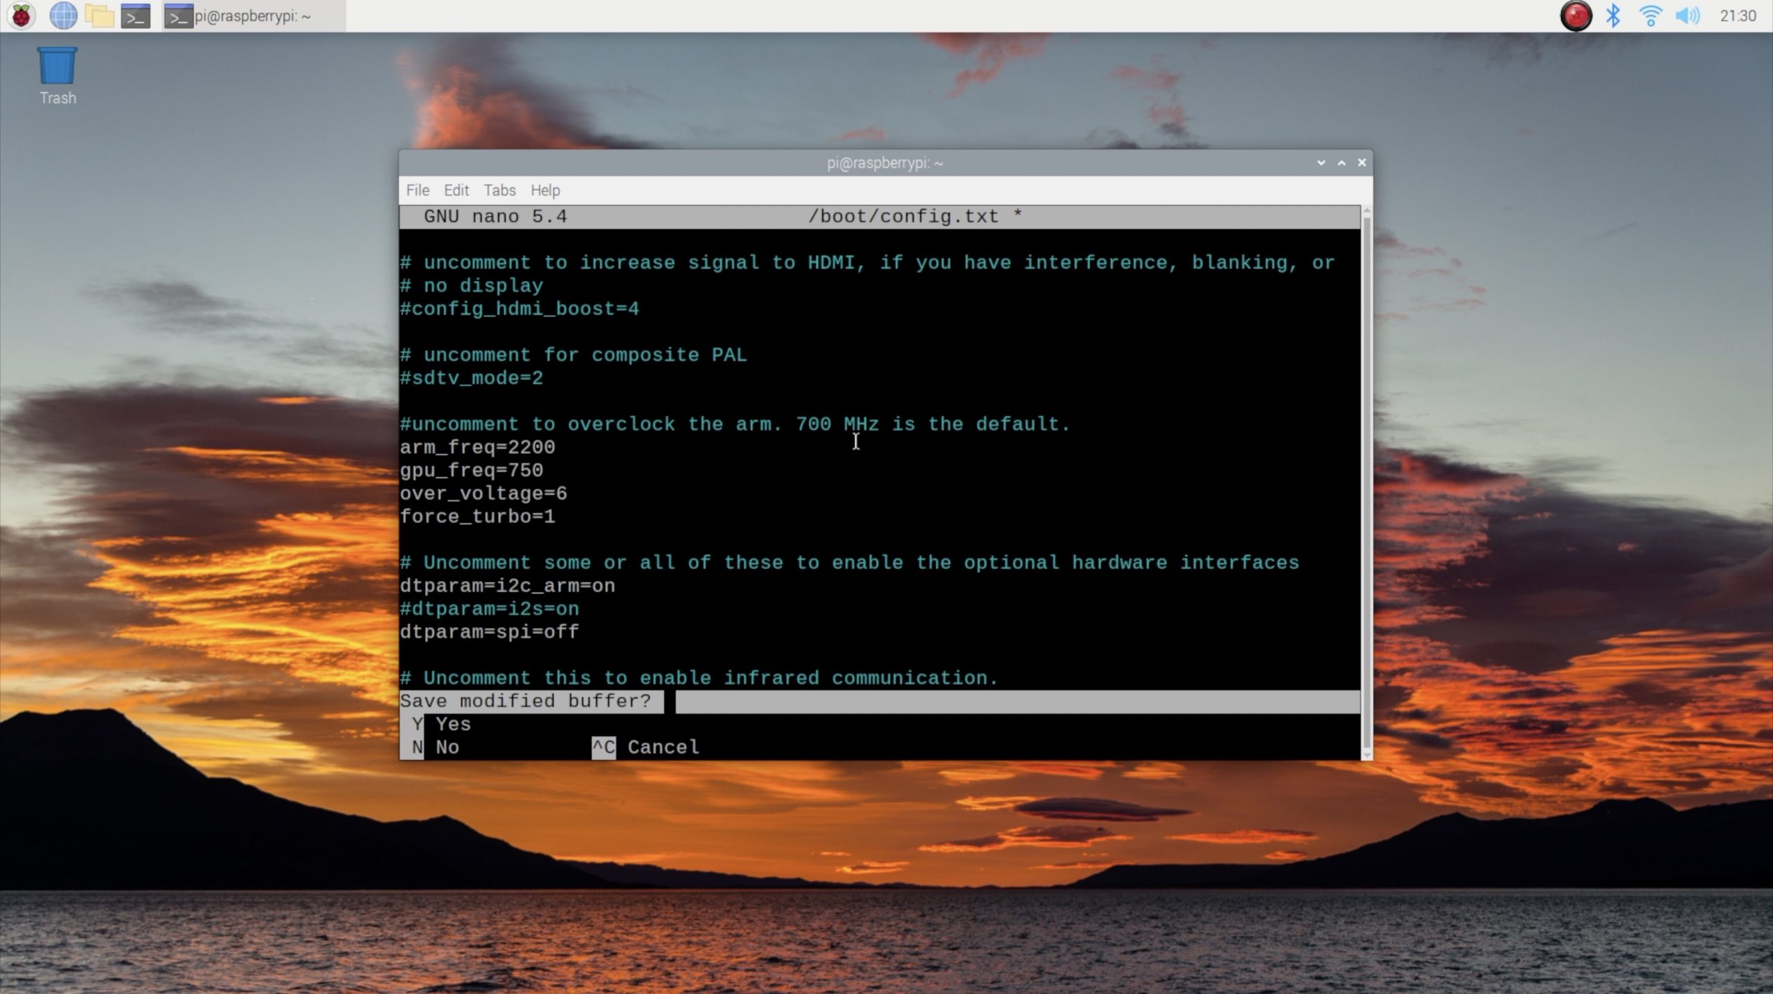Open the File menu in the terminal

pyautogui.click(x=417, y=190)
